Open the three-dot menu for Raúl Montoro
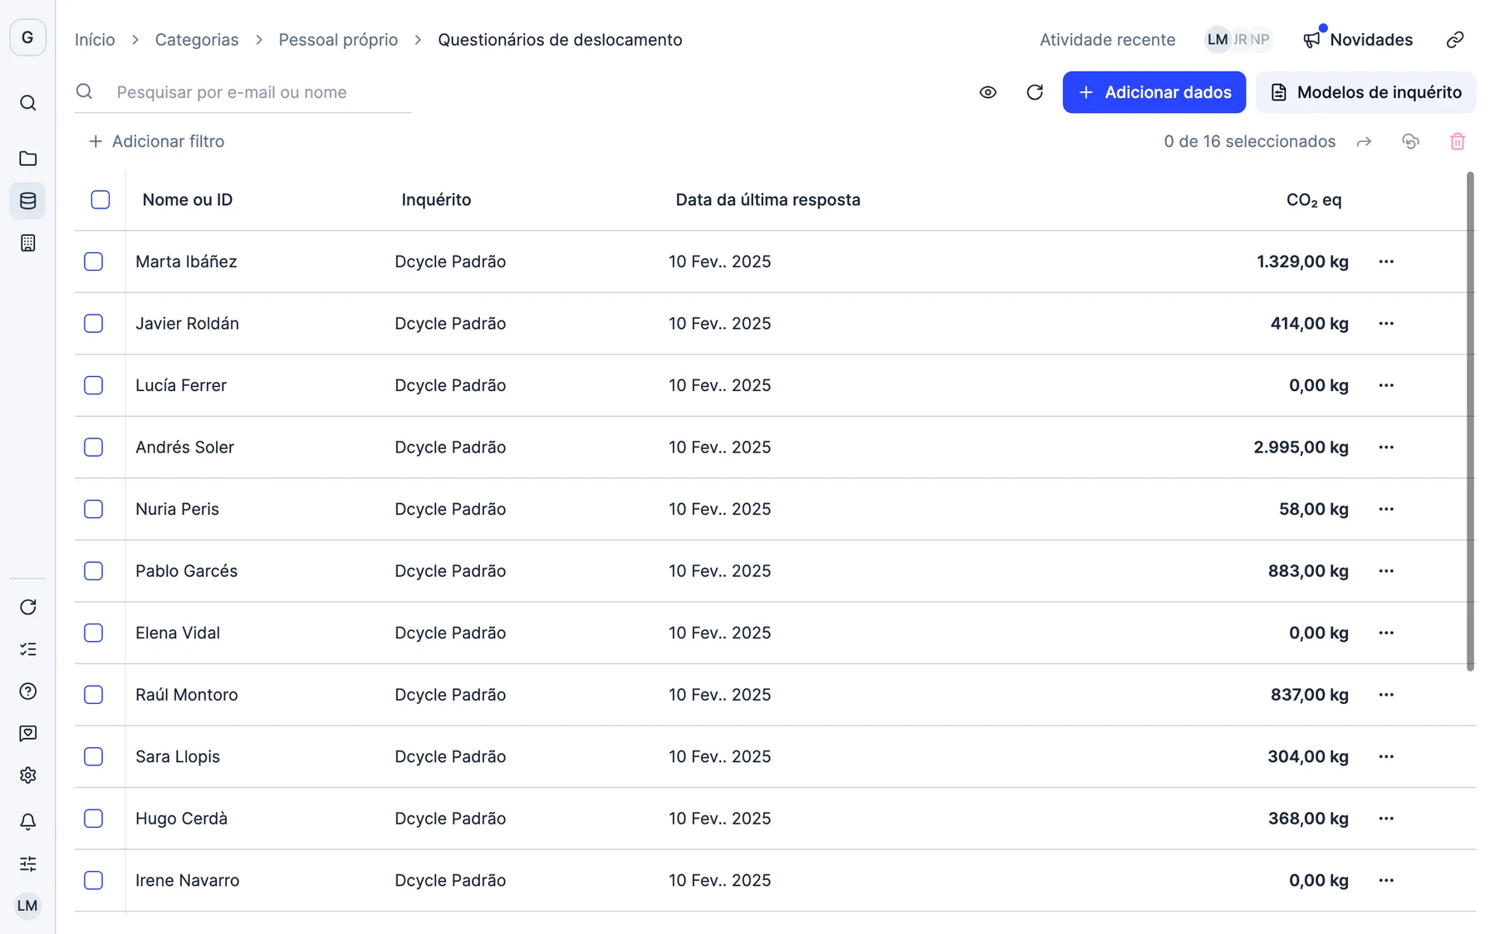This screenshot has height=934, width=1495. tap(1386, 695)
